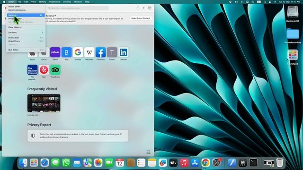Open the View menu
The height and width of the screenshot is (170, 303).
[34, 2]
